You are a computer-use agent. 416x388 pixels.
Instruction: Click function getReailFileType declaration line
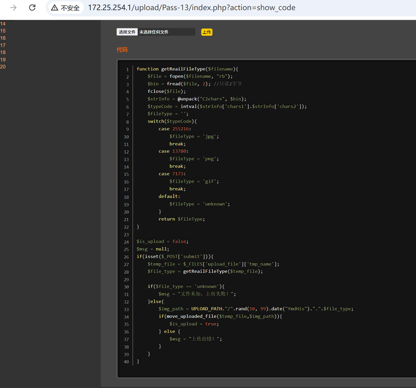(187, 69)
